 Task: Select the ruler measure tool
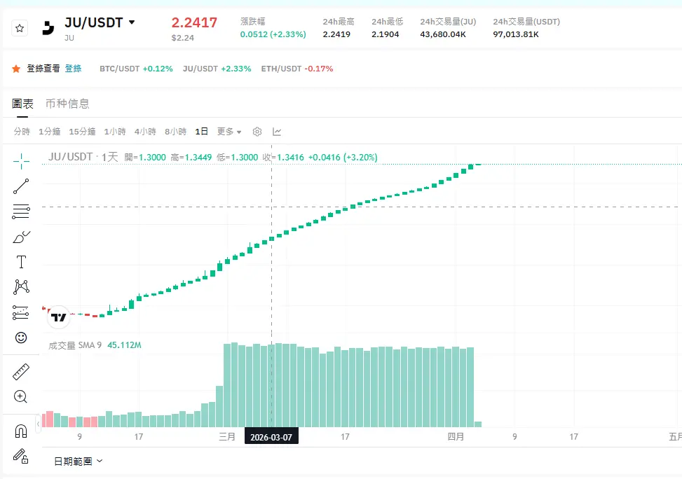pyautogui.click(x=21, y=372)
